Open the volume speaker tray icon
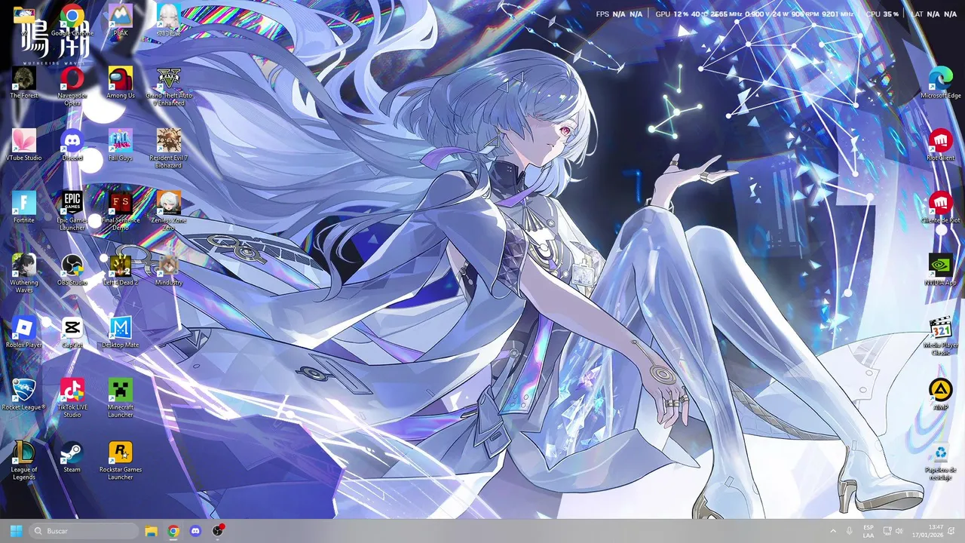The image size is (965, 543). 899,531
